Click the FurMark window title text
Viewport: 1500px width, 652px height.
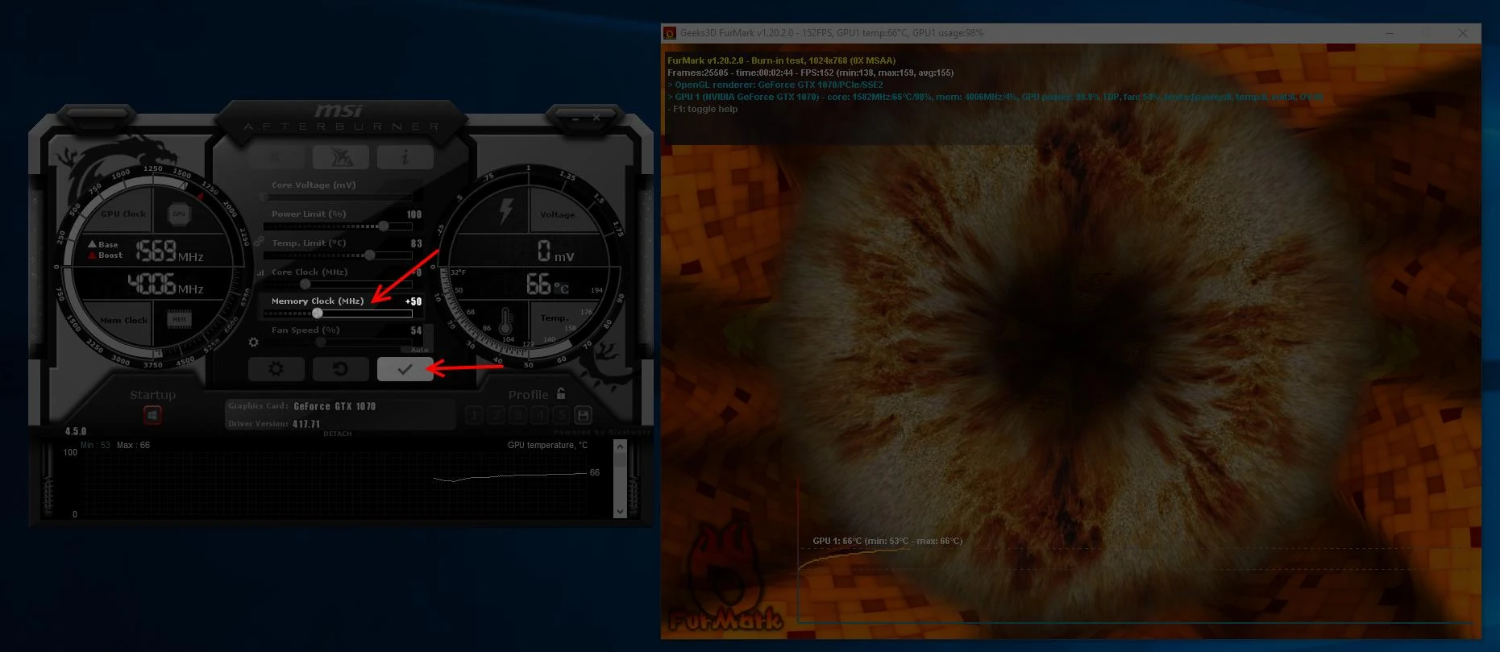coord(832,33)
